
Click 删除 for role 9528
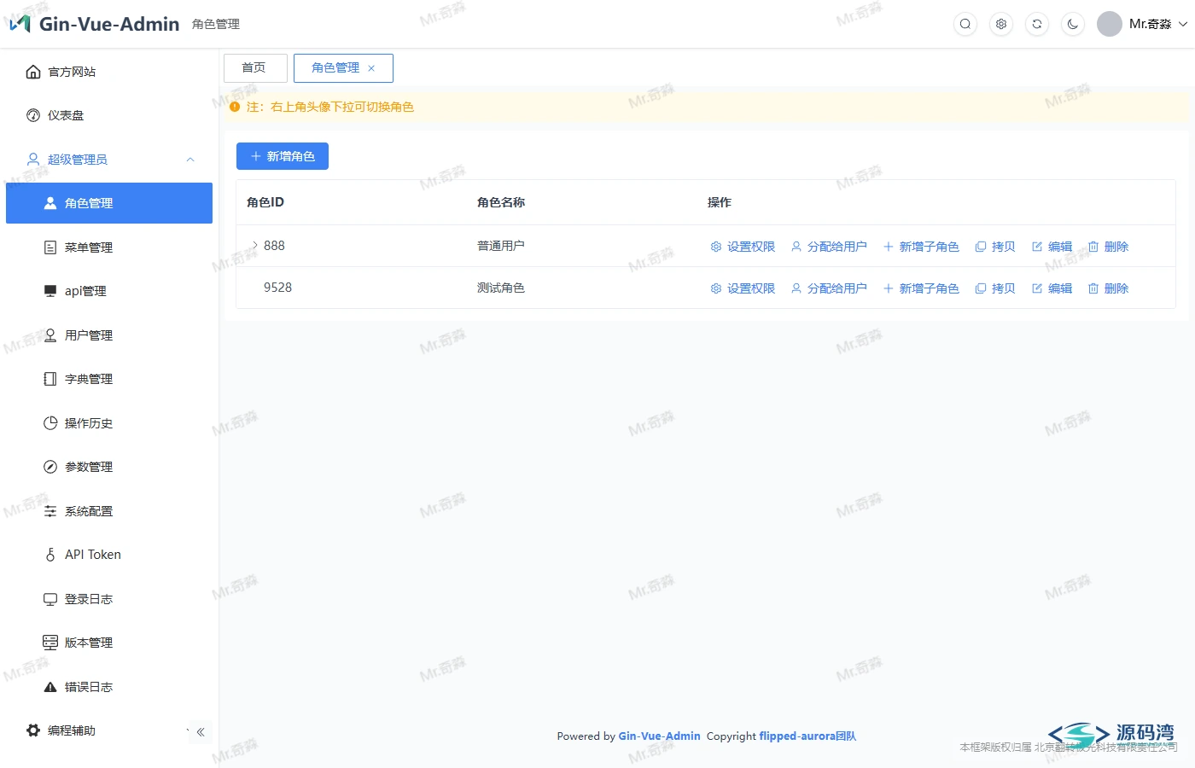(1108, 288)
